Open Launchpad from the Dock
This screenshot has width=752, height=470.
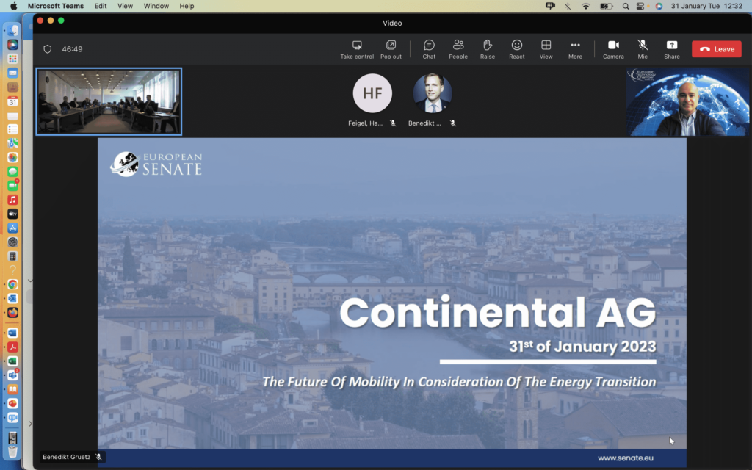pos(13,59)
